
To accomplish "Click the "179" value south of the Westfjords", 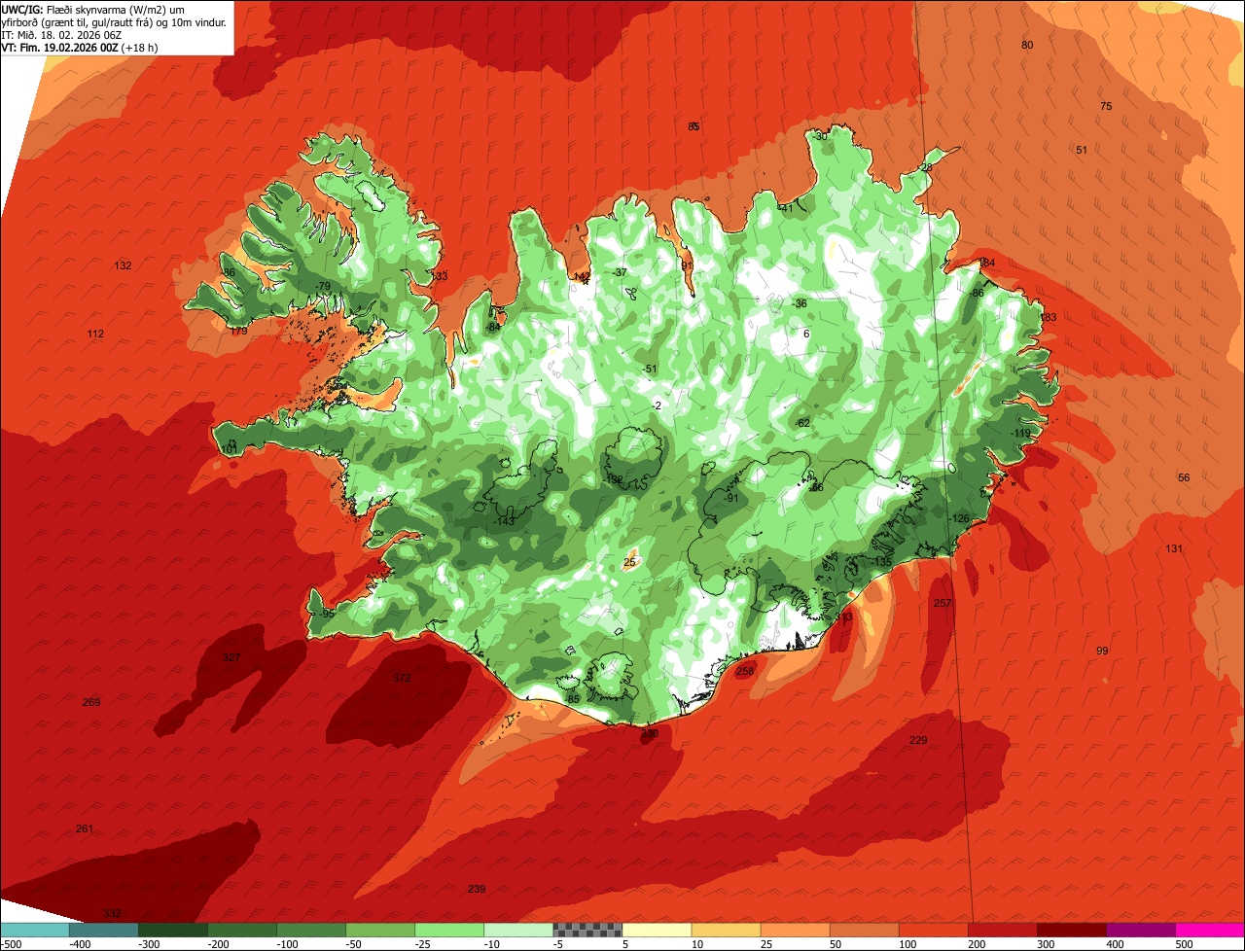I will [239, 331].
